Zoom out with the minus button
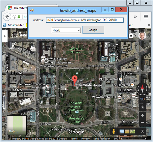The height and width of the screenshot is (142, 153). pyautogui.click(x=143, y=122)
